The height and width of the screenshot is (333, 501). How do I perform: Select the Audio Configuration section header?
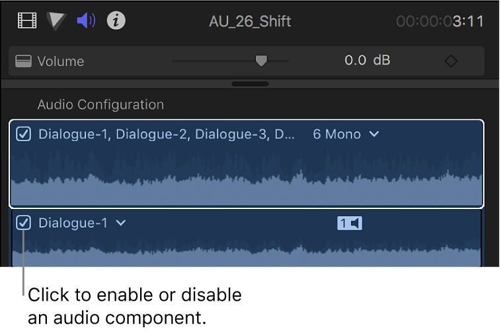click(x=100, y=104)
